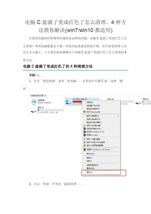
Task: Click WinRAR icon beside 'Compress and E-mail...'
Action: point(84,135)
